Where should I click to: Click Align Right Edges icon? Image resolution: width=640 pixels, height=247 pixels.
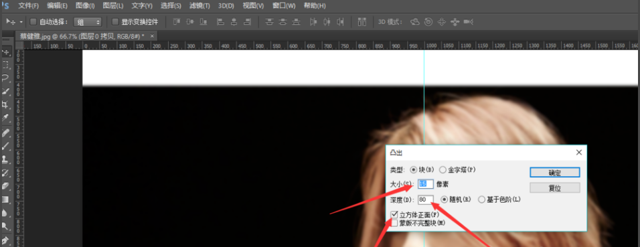click(x=247, y=21)
